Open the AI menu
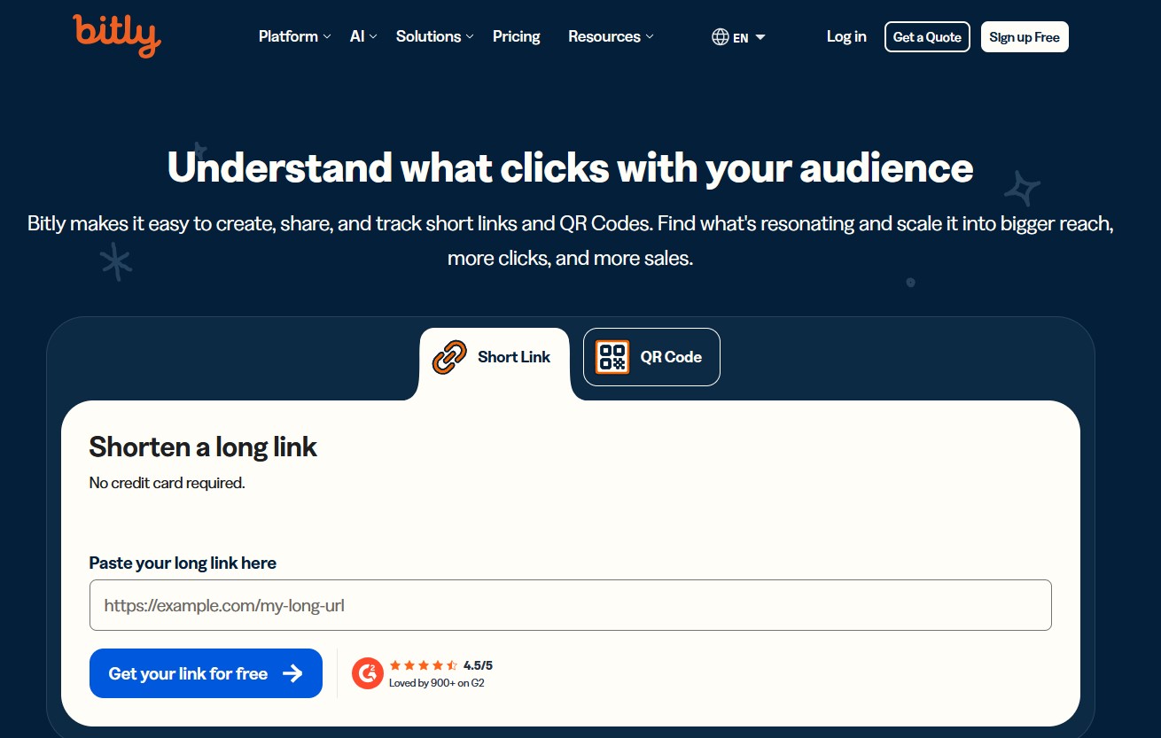The height and width of the screenshot is (738, 1161). [364, 36]
